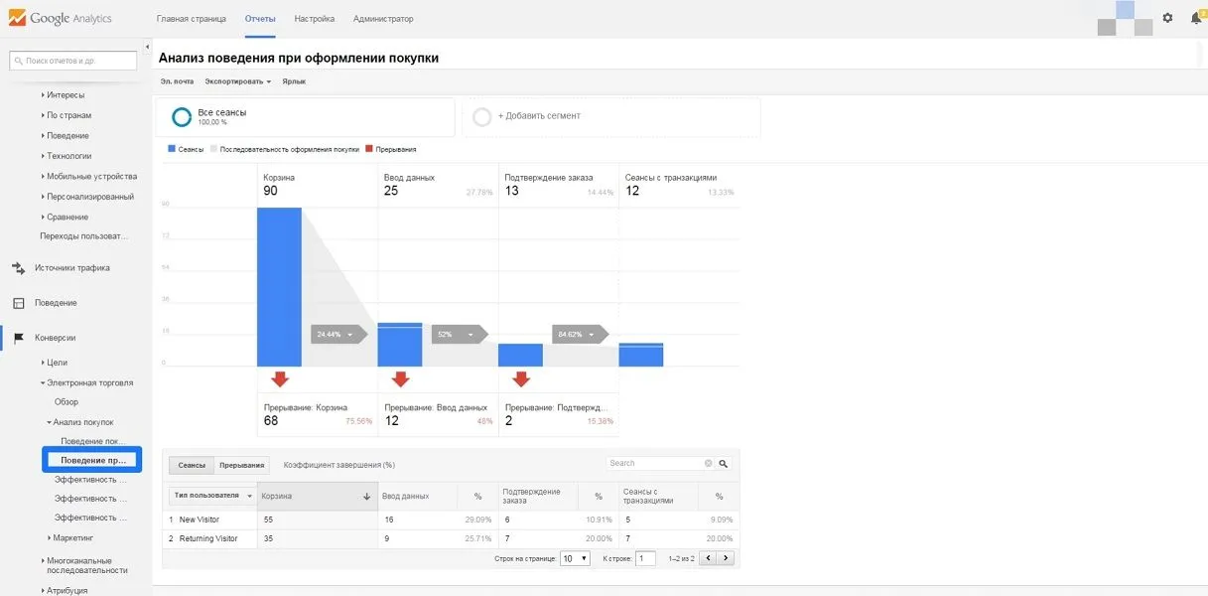
Task: Open the Экспортировать dropdown
Action: point(238,81)
